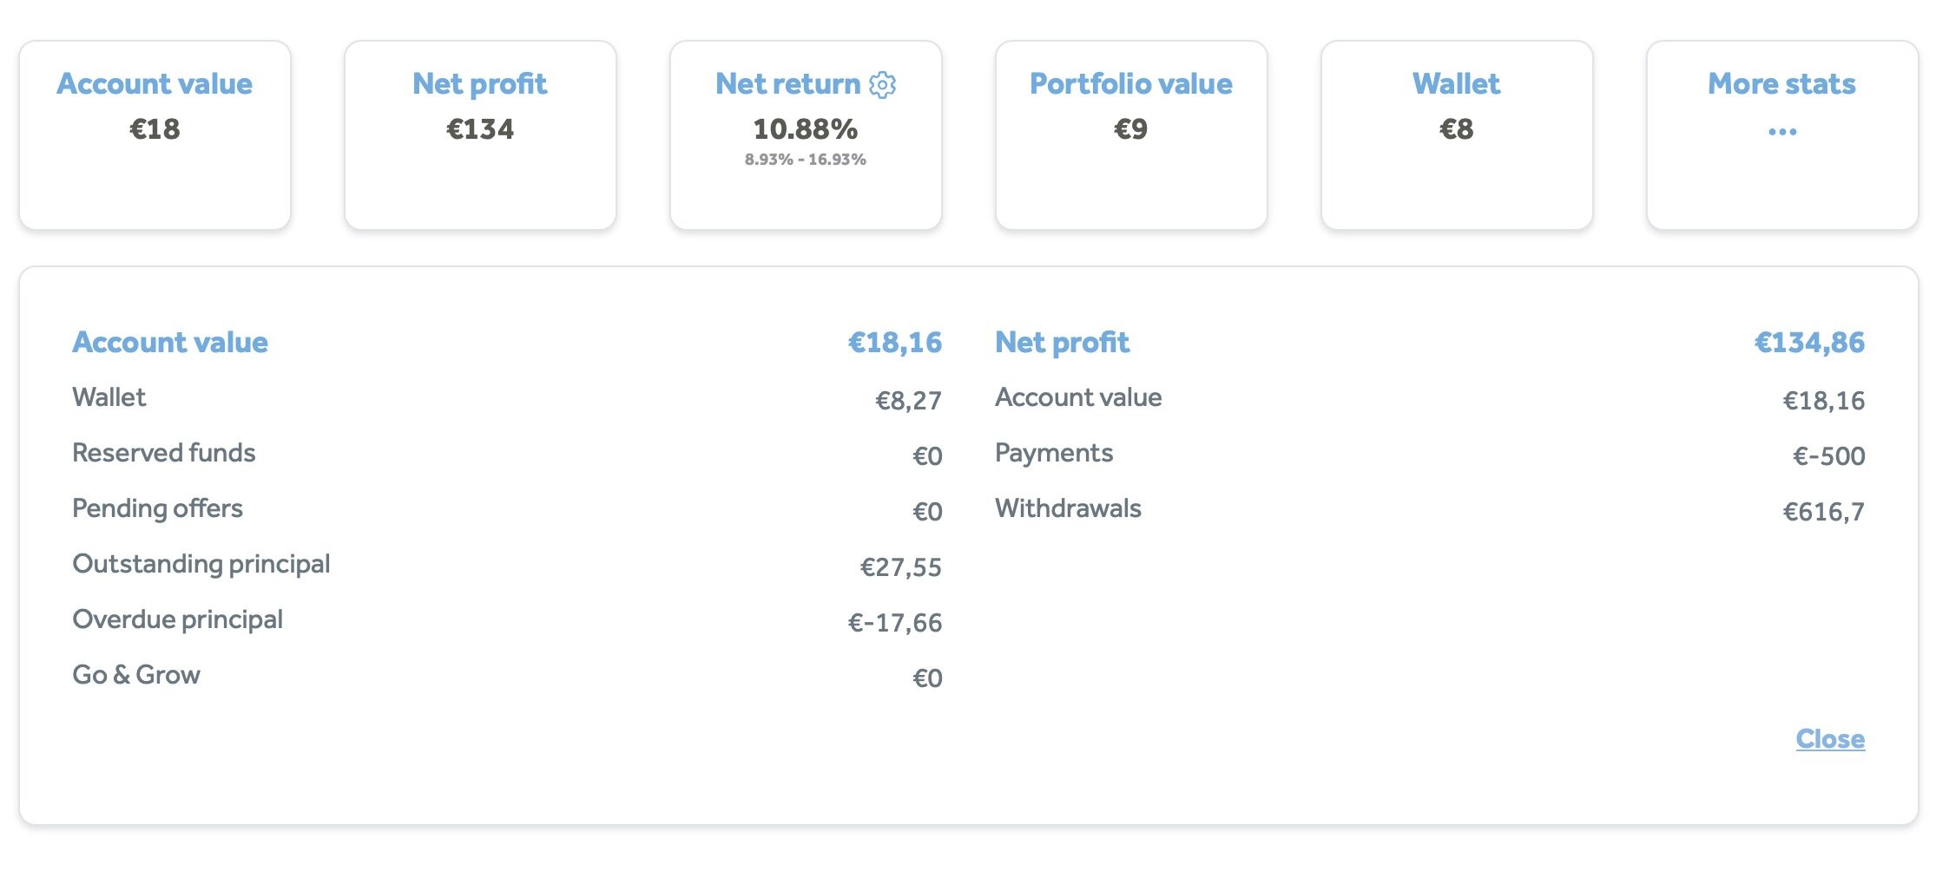Select the Net profit €134 summary card

(x=480, y=134)
